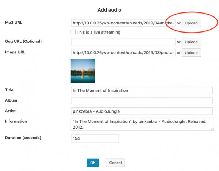Select the Image URL text field
Viewport: 219px width, 171px height.
tap(123, 53)
